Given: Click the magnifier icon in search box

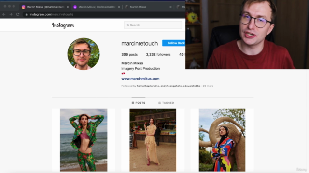Looking at the screenshot, I should click(x=128, y=25).
